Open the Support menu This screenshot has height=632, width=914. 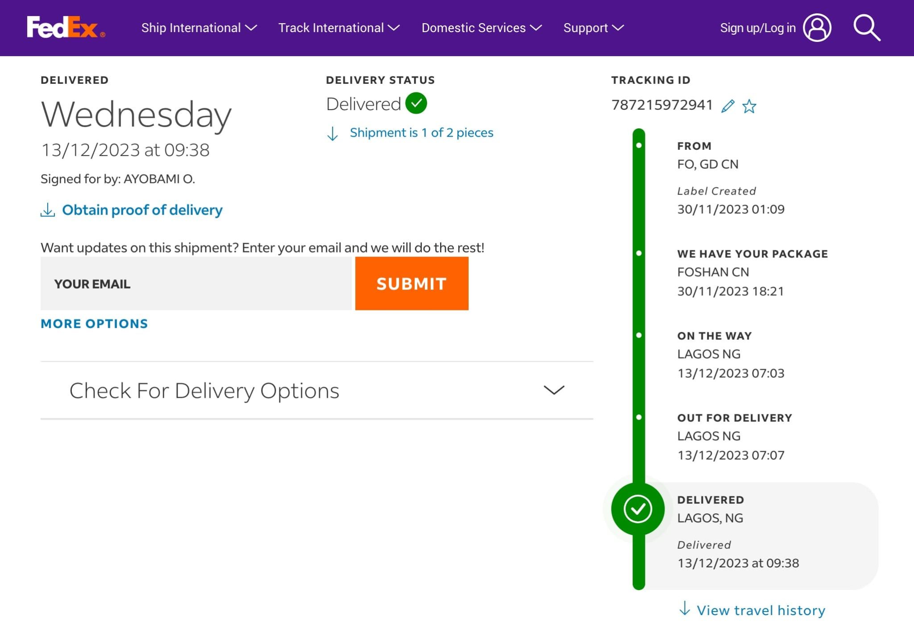click(x=593, y=28)
